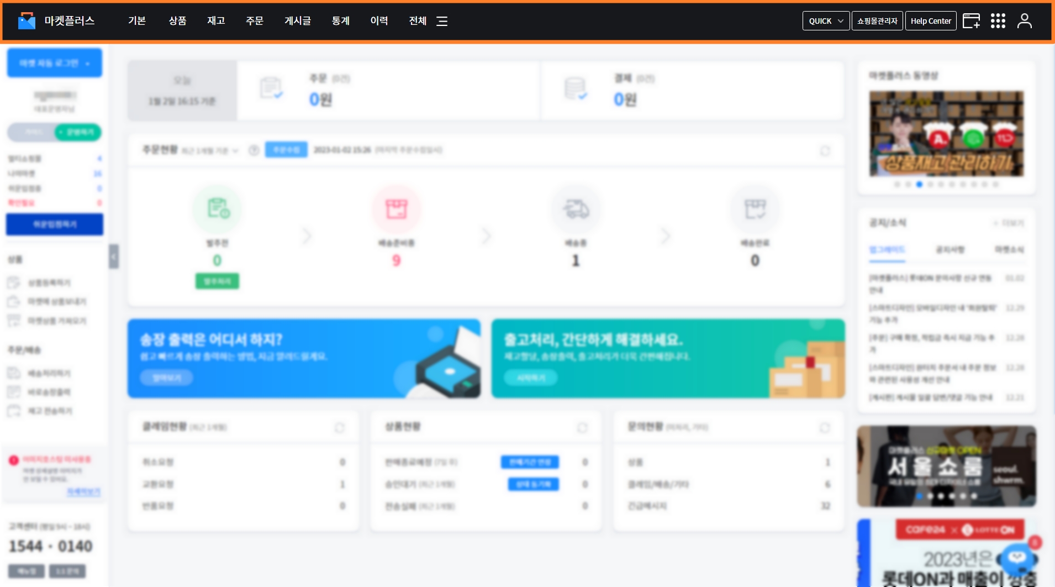Open the 이력 menu
Screen dimensions: 1055x587
tap(379, 21)
